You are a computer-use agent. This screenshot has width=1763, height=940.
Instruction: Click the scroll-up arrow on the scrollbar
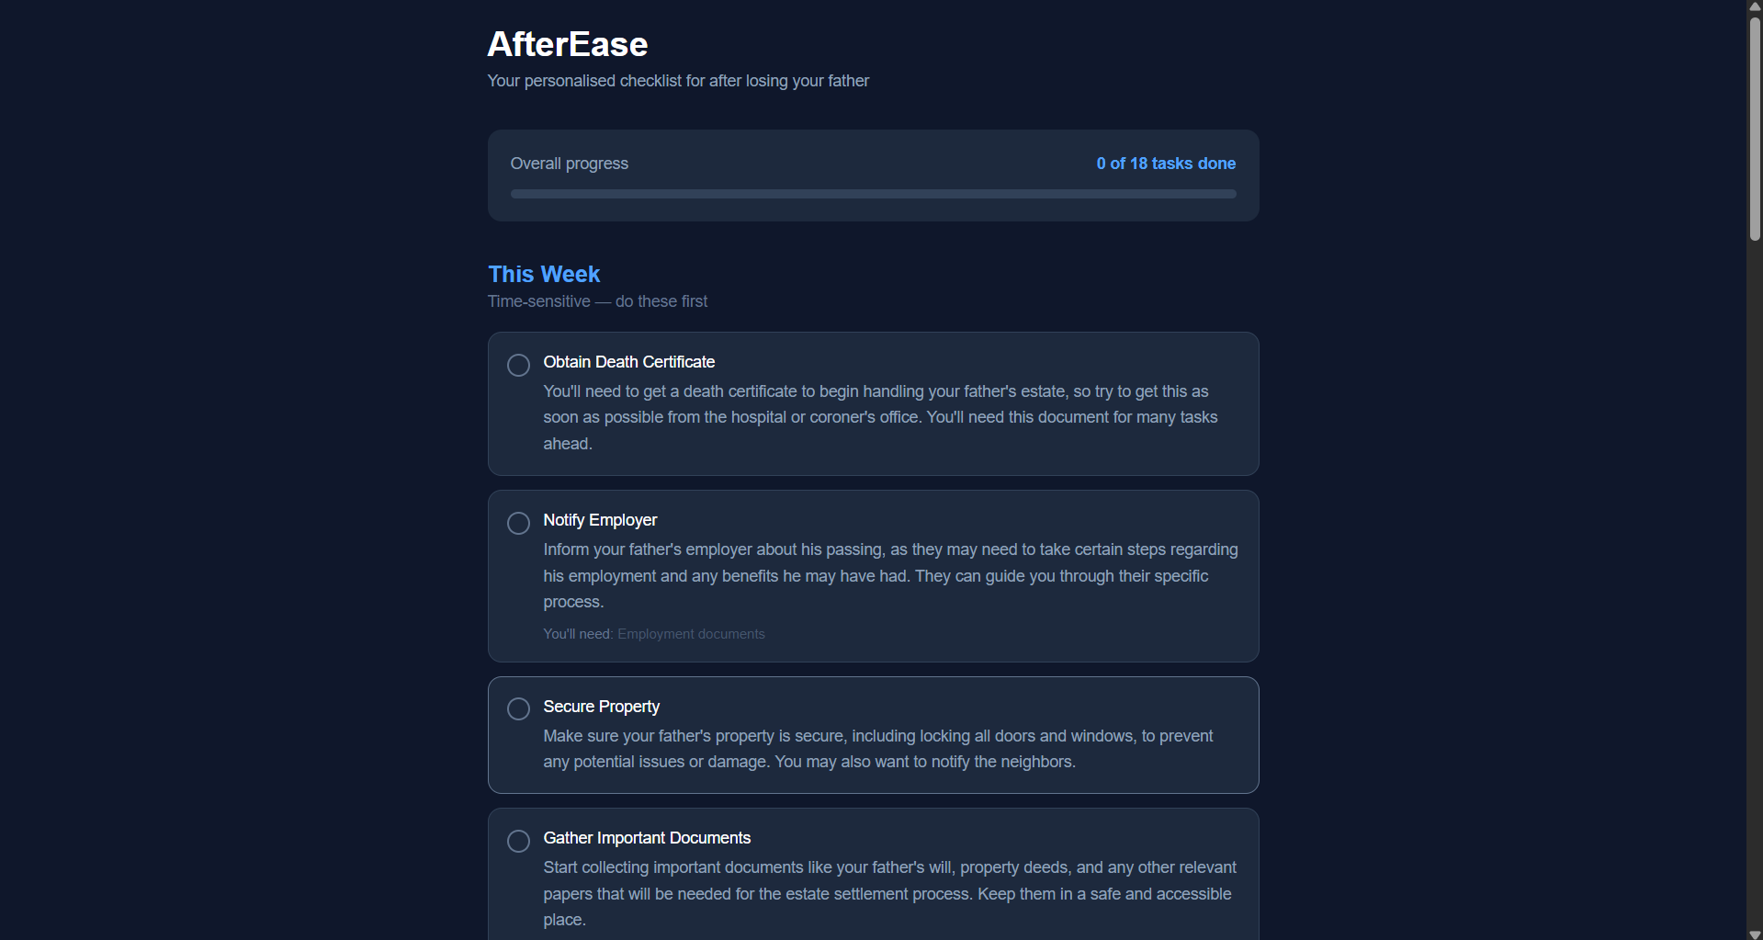point(1753,6)
